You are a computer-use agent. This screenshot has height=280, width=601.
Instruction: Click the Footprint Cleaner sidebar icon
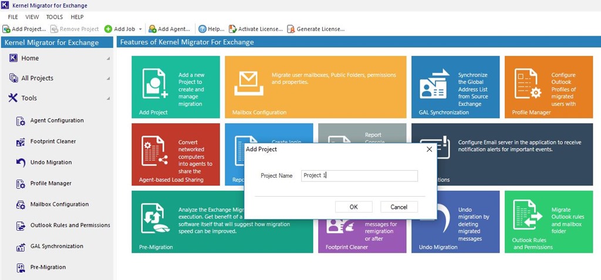(x=21, y=142)
